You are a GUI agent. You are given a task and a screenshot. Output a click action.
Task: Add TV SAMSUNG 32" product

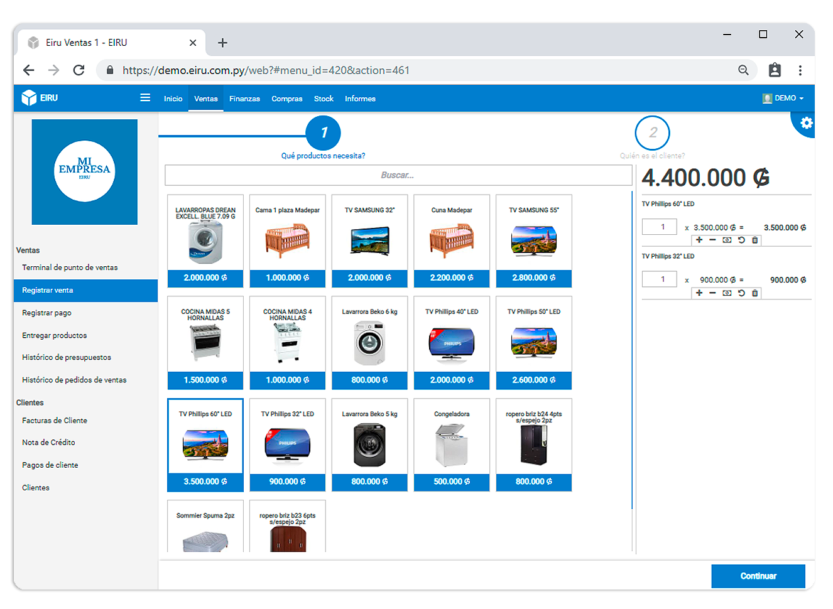click(369, 241)
